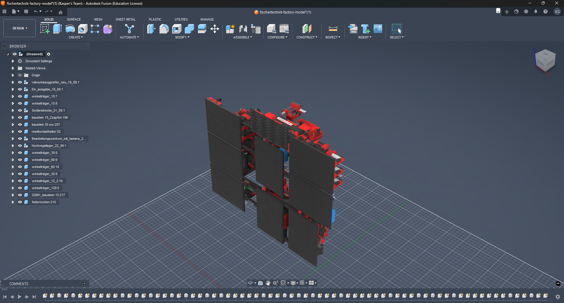Hide the federnocken:210 component

20,202
